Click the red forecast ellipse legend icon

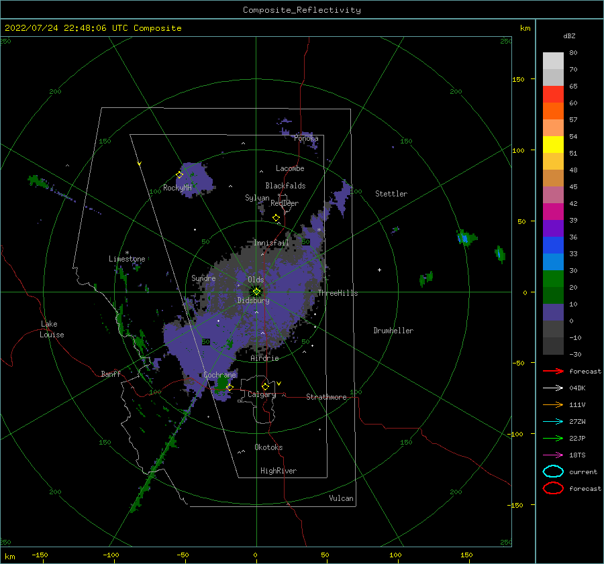(x=553, y=488)
